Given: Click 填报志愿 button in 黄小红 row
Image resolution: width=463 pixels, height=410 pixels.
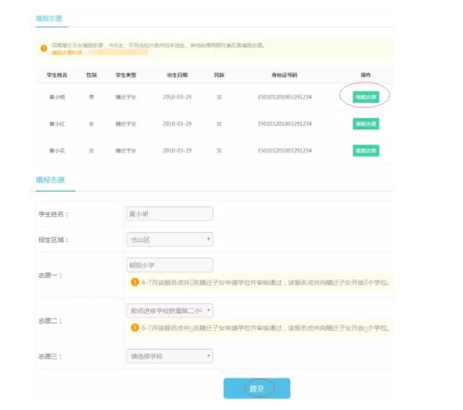Looking at the screenshot, I should (366, 123).
